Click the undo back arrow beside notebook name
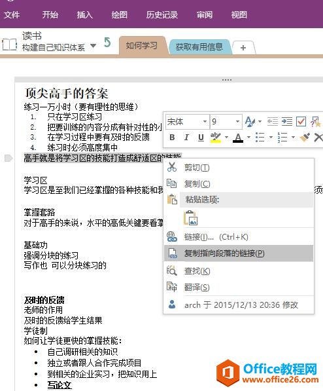This screenshot has height=391, width=323. [107, 43]
